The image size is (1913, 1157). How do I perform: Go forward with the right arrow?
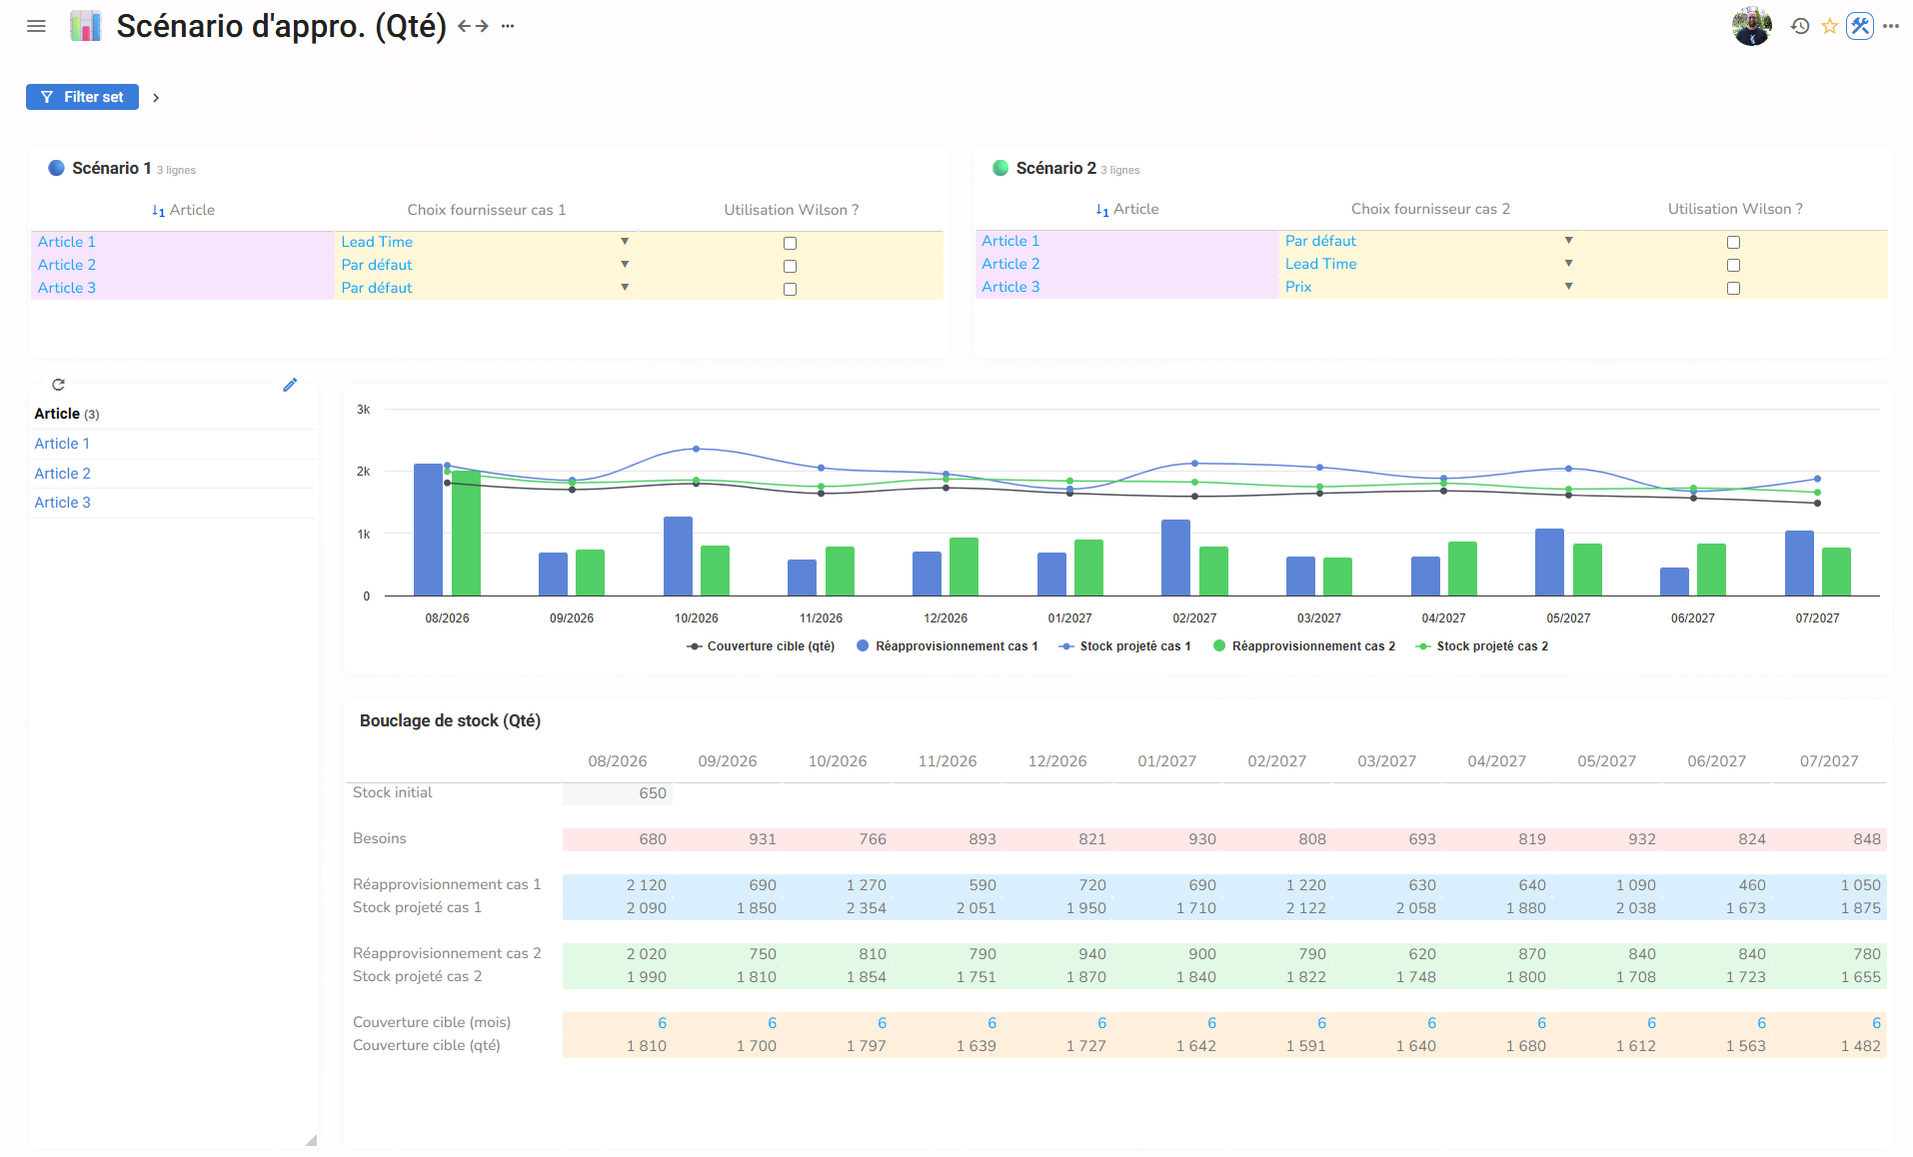coord(482,26)
